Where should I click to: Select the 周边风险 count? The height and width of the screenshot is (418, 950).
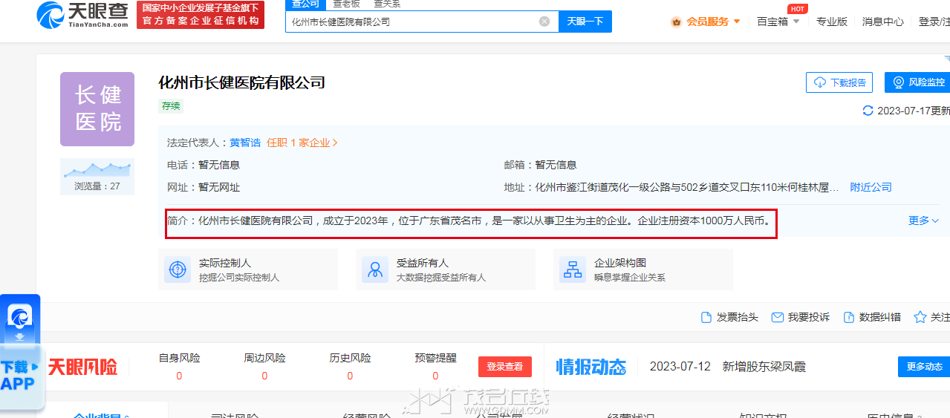pos(264,376)
